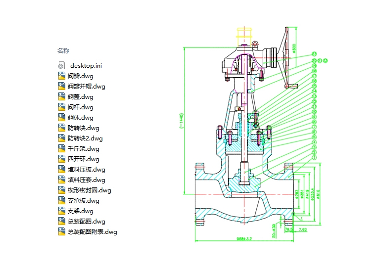This screenshot has height=272, width=376.
Task: Select the 总装配图附表.dwg file name
Action: click(92, 232)
